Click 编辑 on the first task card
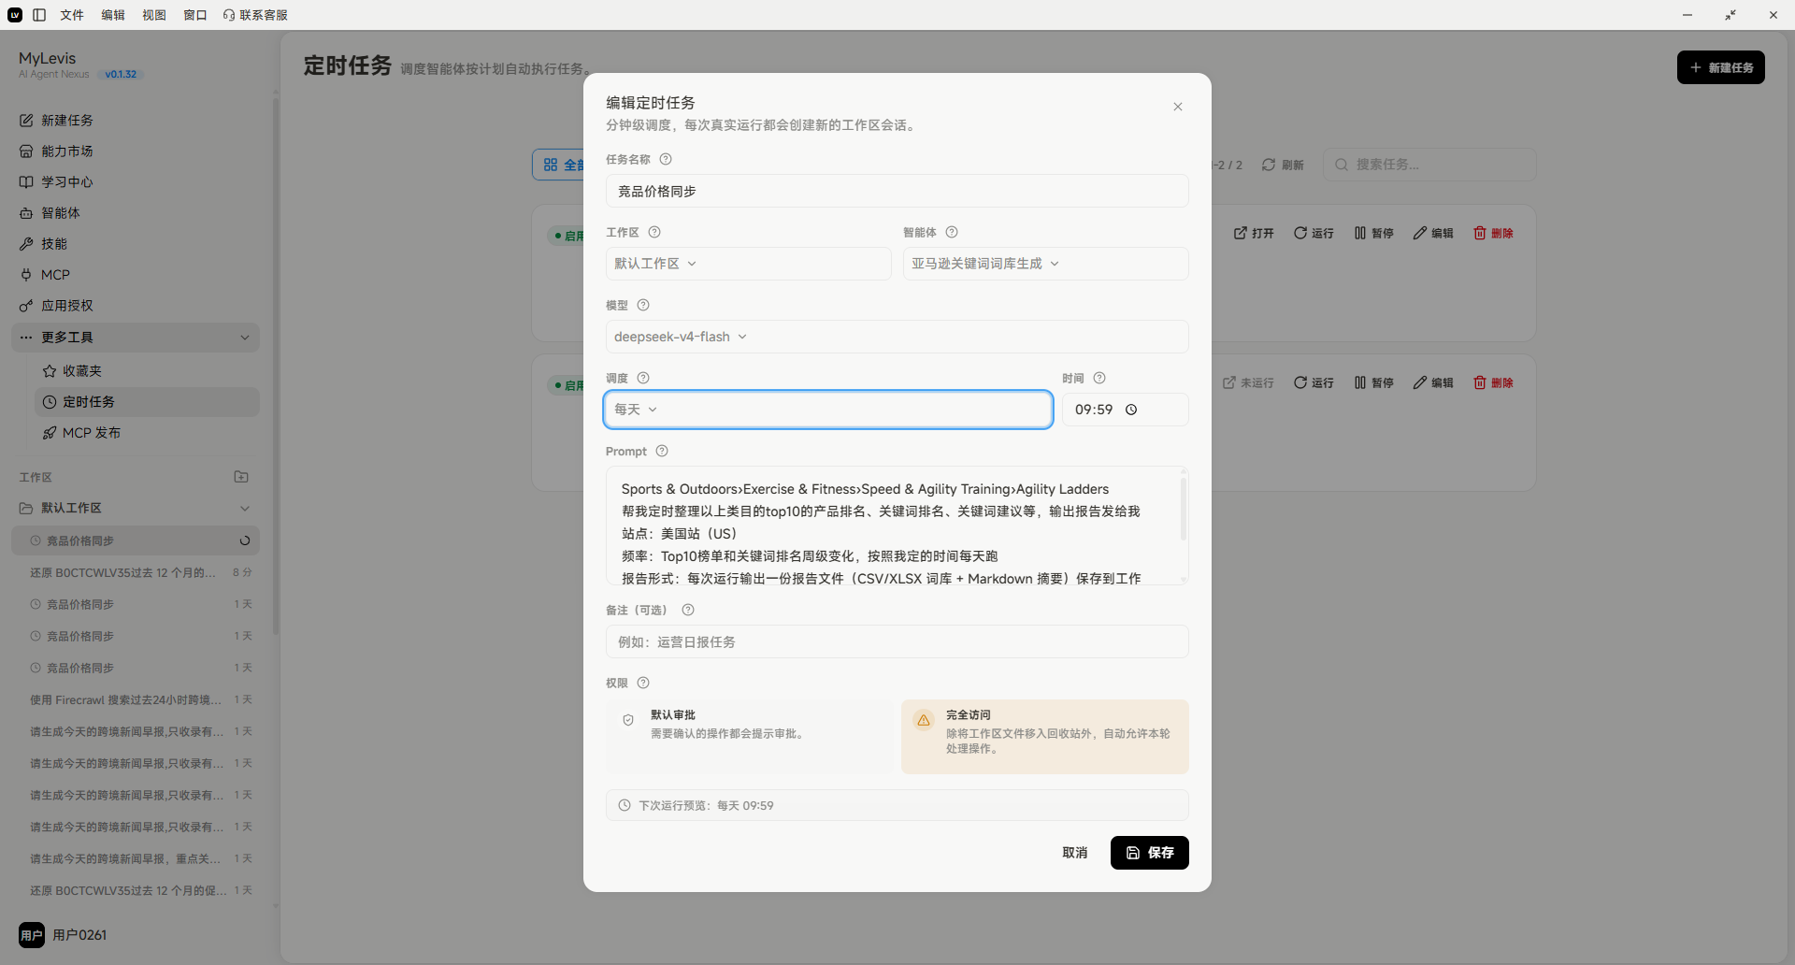Image resolution: width=1795 pixels, height=965 pixels. [x=1433, y=233]
